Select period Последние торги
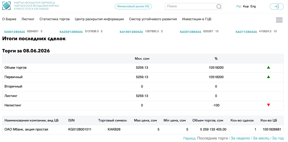This screenshot has width=288, height=142. coord(212,138)
